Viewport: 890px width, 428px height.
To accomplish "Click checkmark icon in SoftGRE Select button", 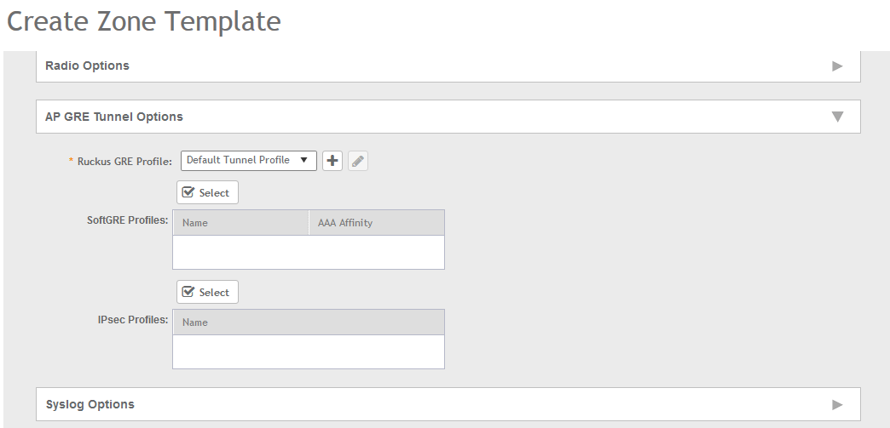I will 189,192.
